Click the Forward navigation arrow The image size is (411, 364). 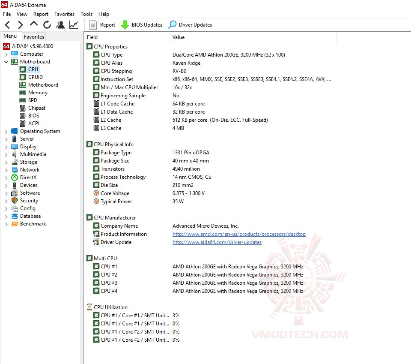[x=21, y=25]
